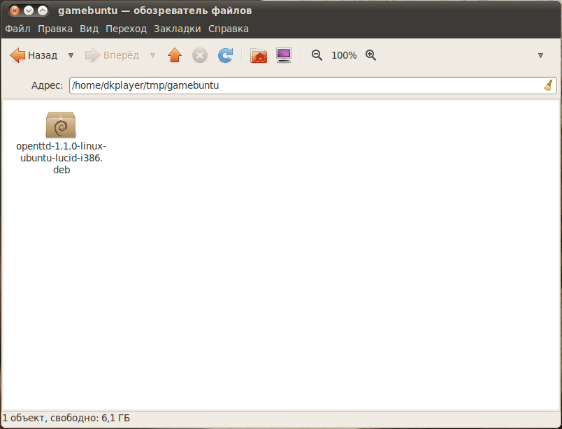
Task: Click the Вперёд forward arrow button
Action: coord(112,55)
